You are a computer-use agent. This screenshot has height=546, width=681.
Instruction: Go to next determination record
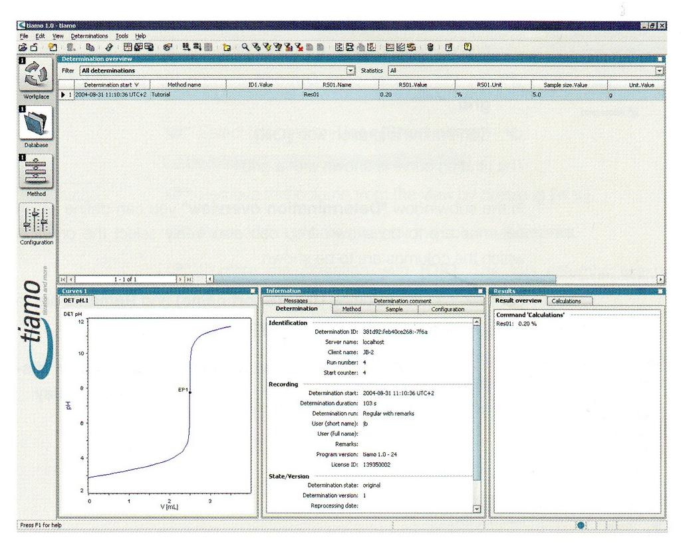point(180,279)
